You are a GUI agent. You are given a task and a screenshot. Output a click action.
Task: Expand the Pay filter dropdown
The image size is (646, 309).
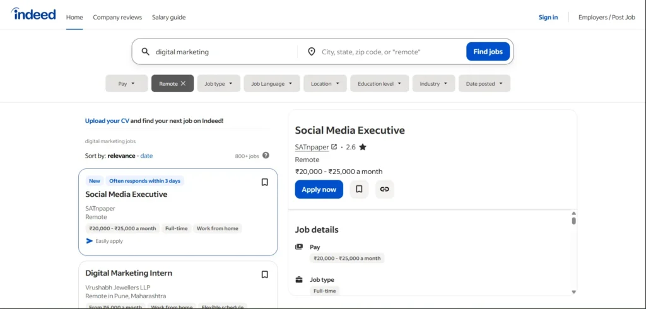[x=126, y=83]
